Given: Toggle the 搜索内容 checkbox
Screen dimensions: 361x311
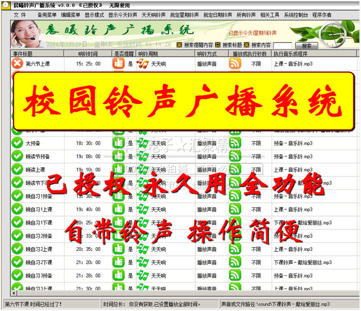Looking at the screenshot, I should tap(246, 45).
